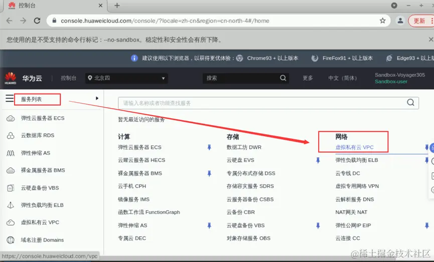Open 云服务器备份 CSBS service
Image resolution: width=434 pixels, height=262 pixels.
click(250, 199)
